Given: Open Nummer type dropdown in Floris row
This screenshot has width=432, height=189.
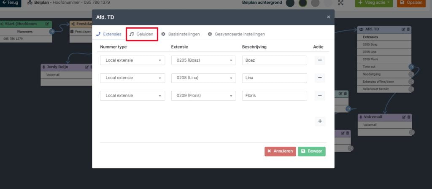Looking at the screenshot, I should 132,96.
